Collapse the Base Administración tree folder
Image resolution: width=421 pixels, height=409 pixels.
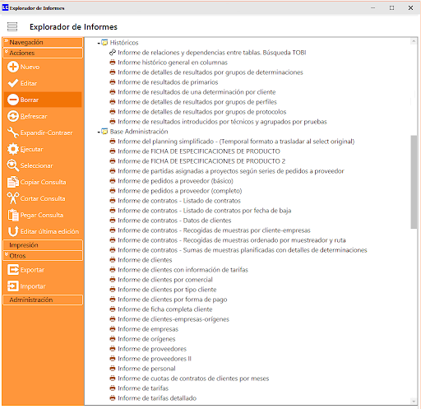click(99, 132)
